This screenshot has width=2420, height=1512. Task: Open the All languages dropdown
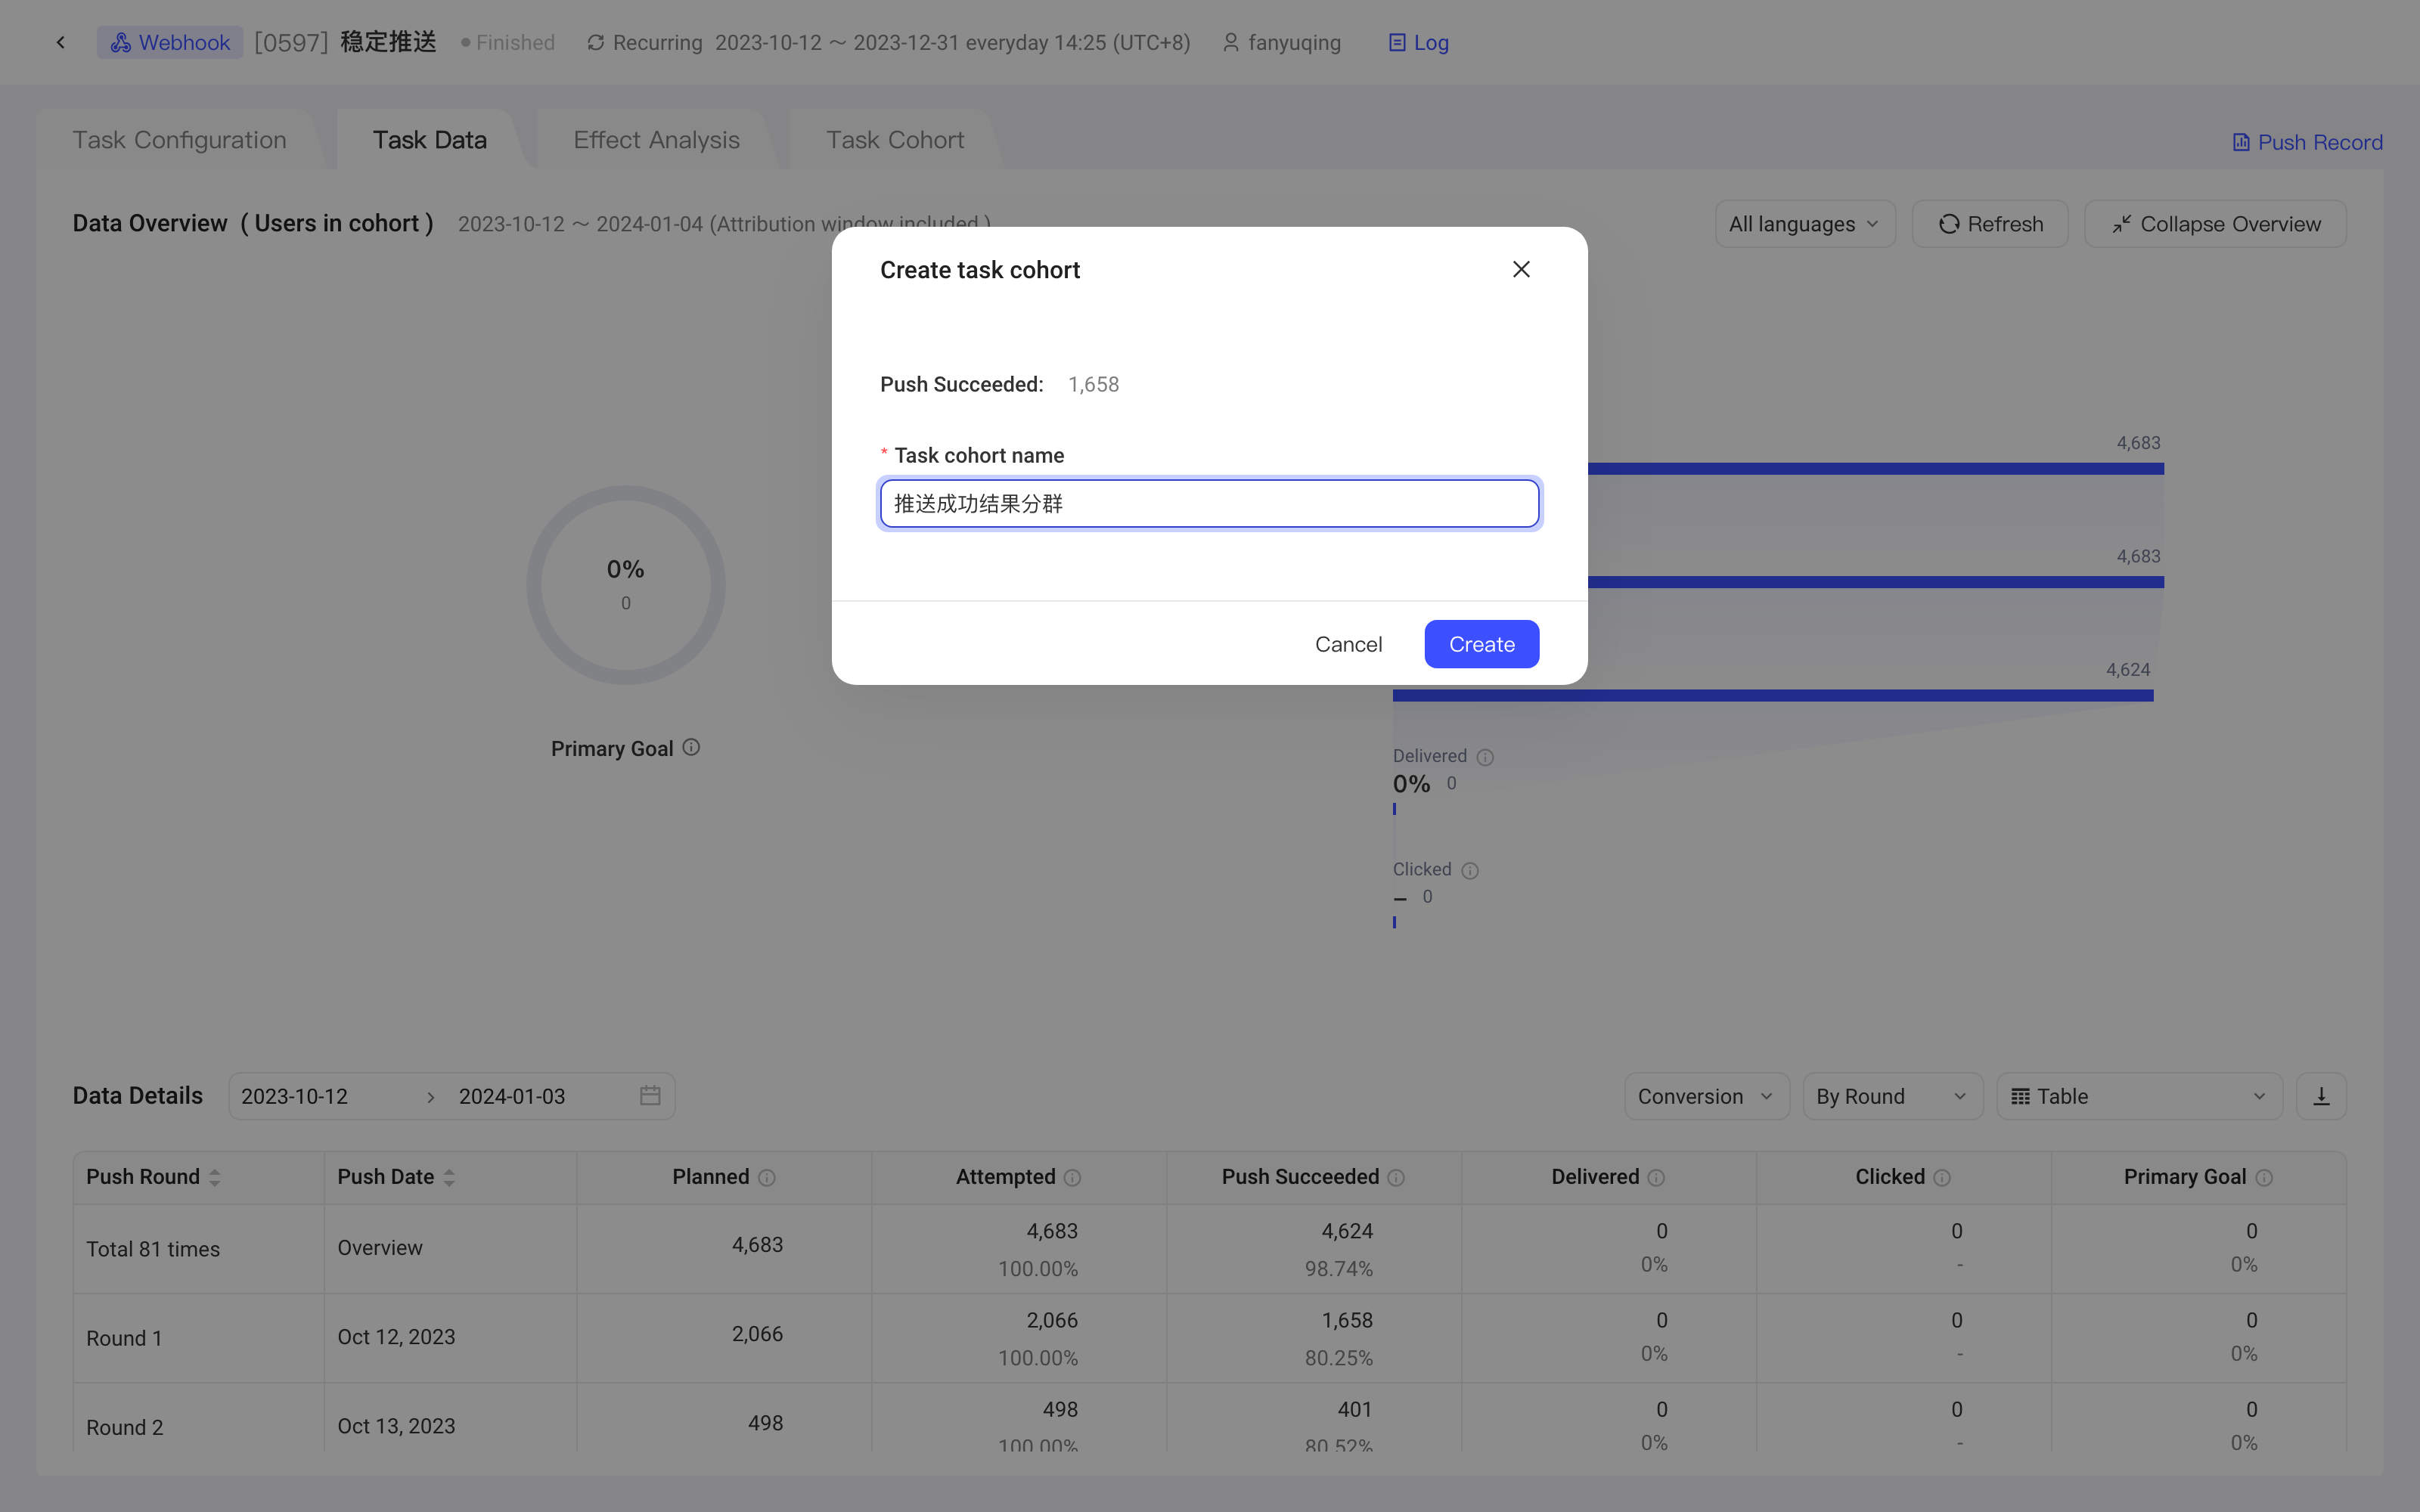1805,224
